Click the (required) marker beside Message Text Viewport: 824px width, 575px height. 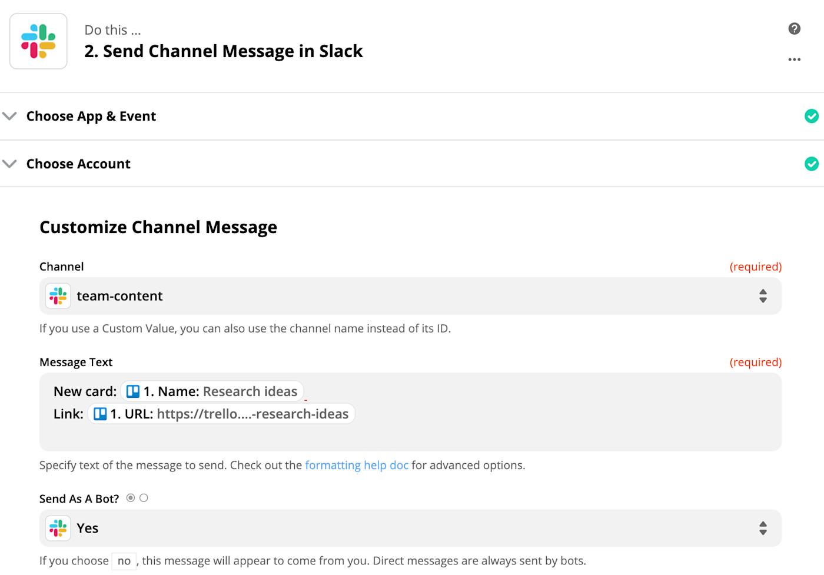click(756, 362)
